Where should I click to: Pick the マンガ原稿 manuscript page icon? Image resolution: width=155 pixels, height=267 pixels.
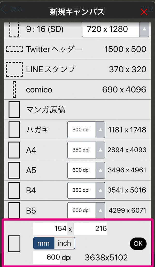14,109
